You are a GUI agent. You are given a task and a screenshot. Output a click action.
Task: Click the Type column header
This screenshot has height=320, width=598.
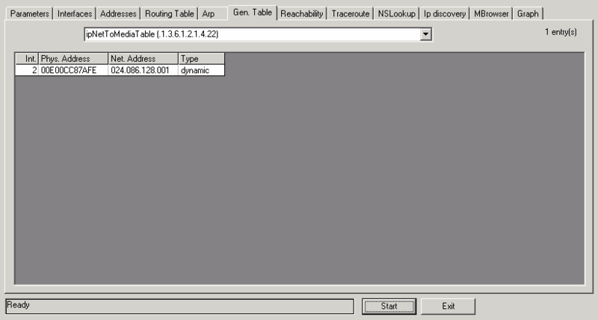(201, 59)
